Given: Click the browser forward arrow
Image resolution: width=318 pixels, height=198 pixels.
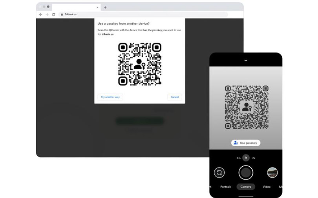Looking at the screenshot, I should click(47, 14).
